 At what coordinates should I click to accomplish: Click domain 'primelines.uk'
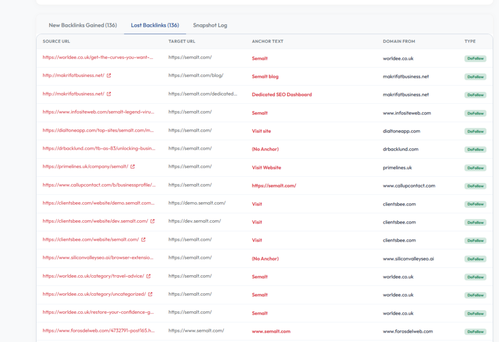click(x=397, y=168)
